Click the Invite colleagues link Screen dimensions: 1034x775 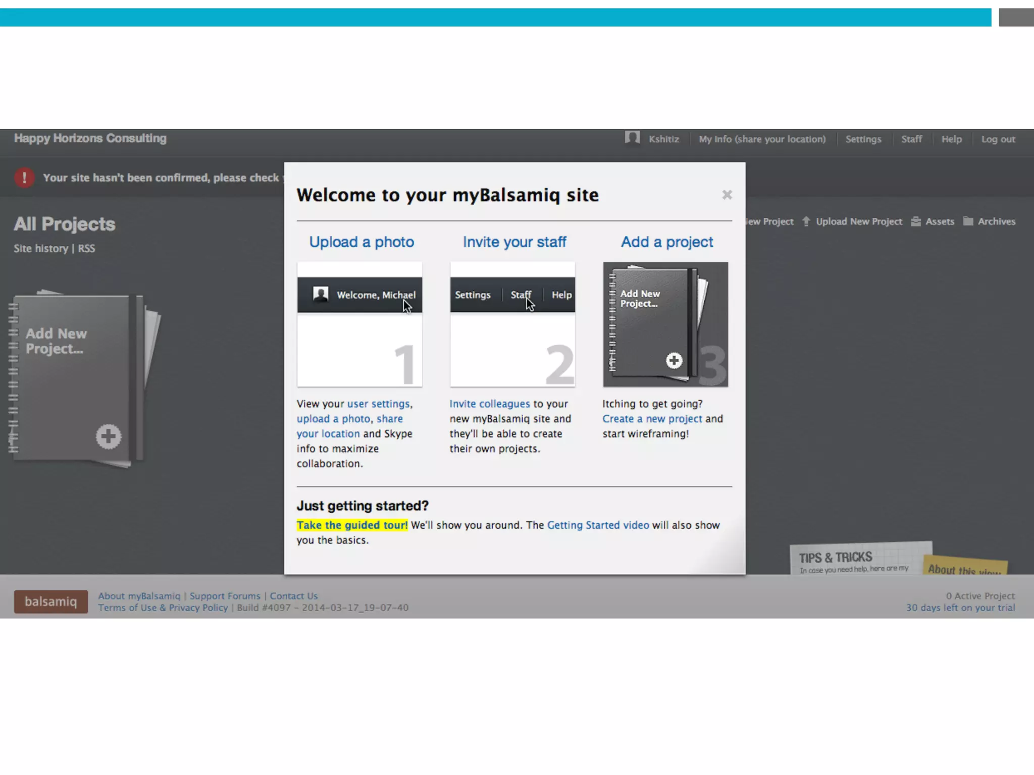[x=489, y=404]
